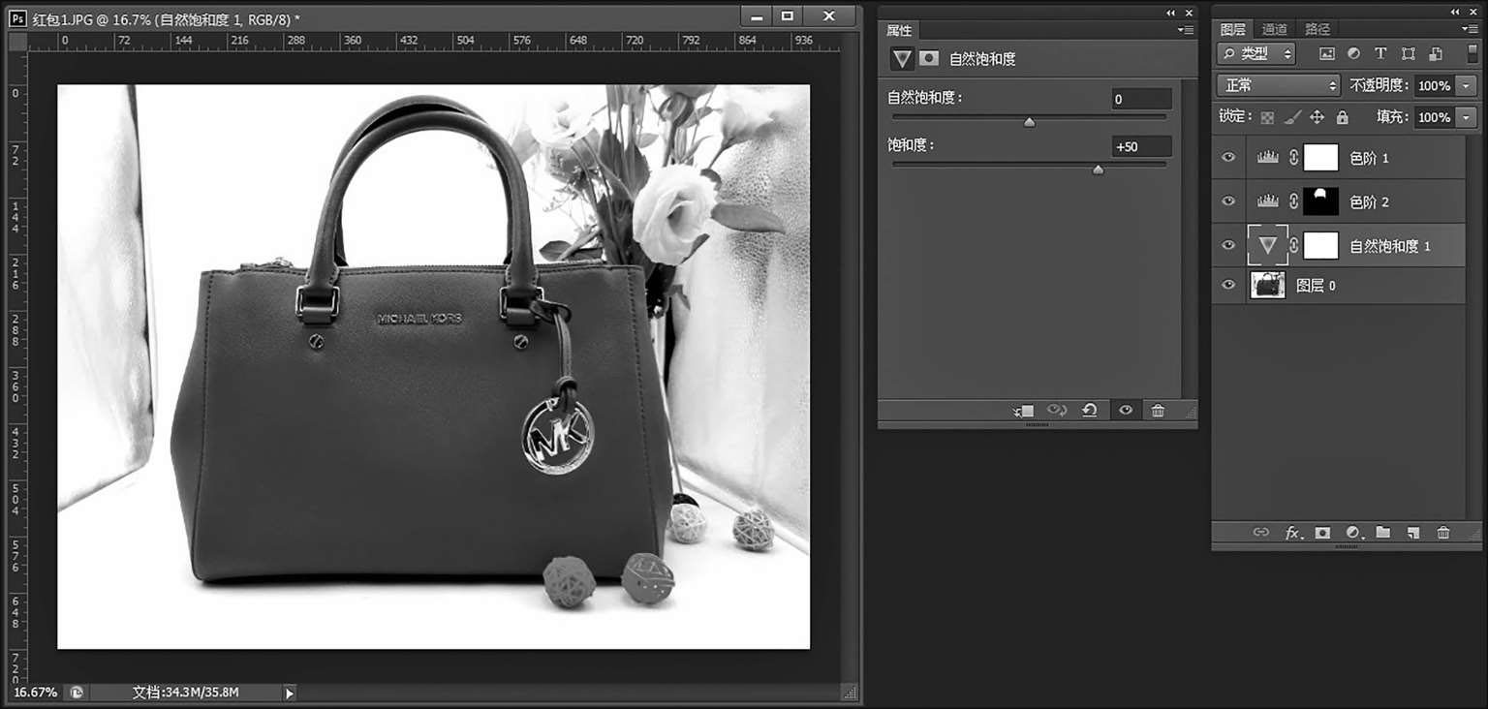Select the 色阶 2 layer name

(x=1369, y=201)
